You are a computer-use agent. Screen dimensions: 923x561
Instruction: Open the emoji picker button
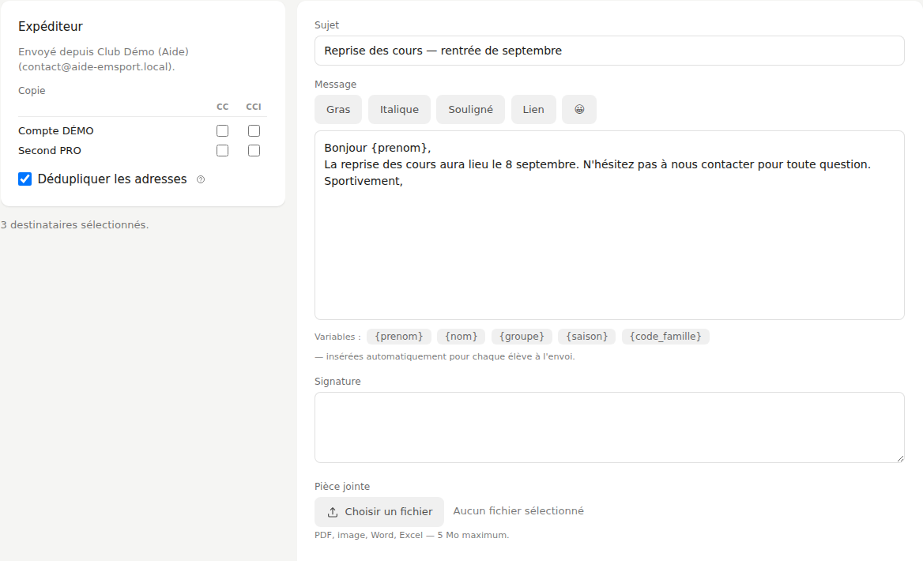pyautogui.click(x=579, y=110)
